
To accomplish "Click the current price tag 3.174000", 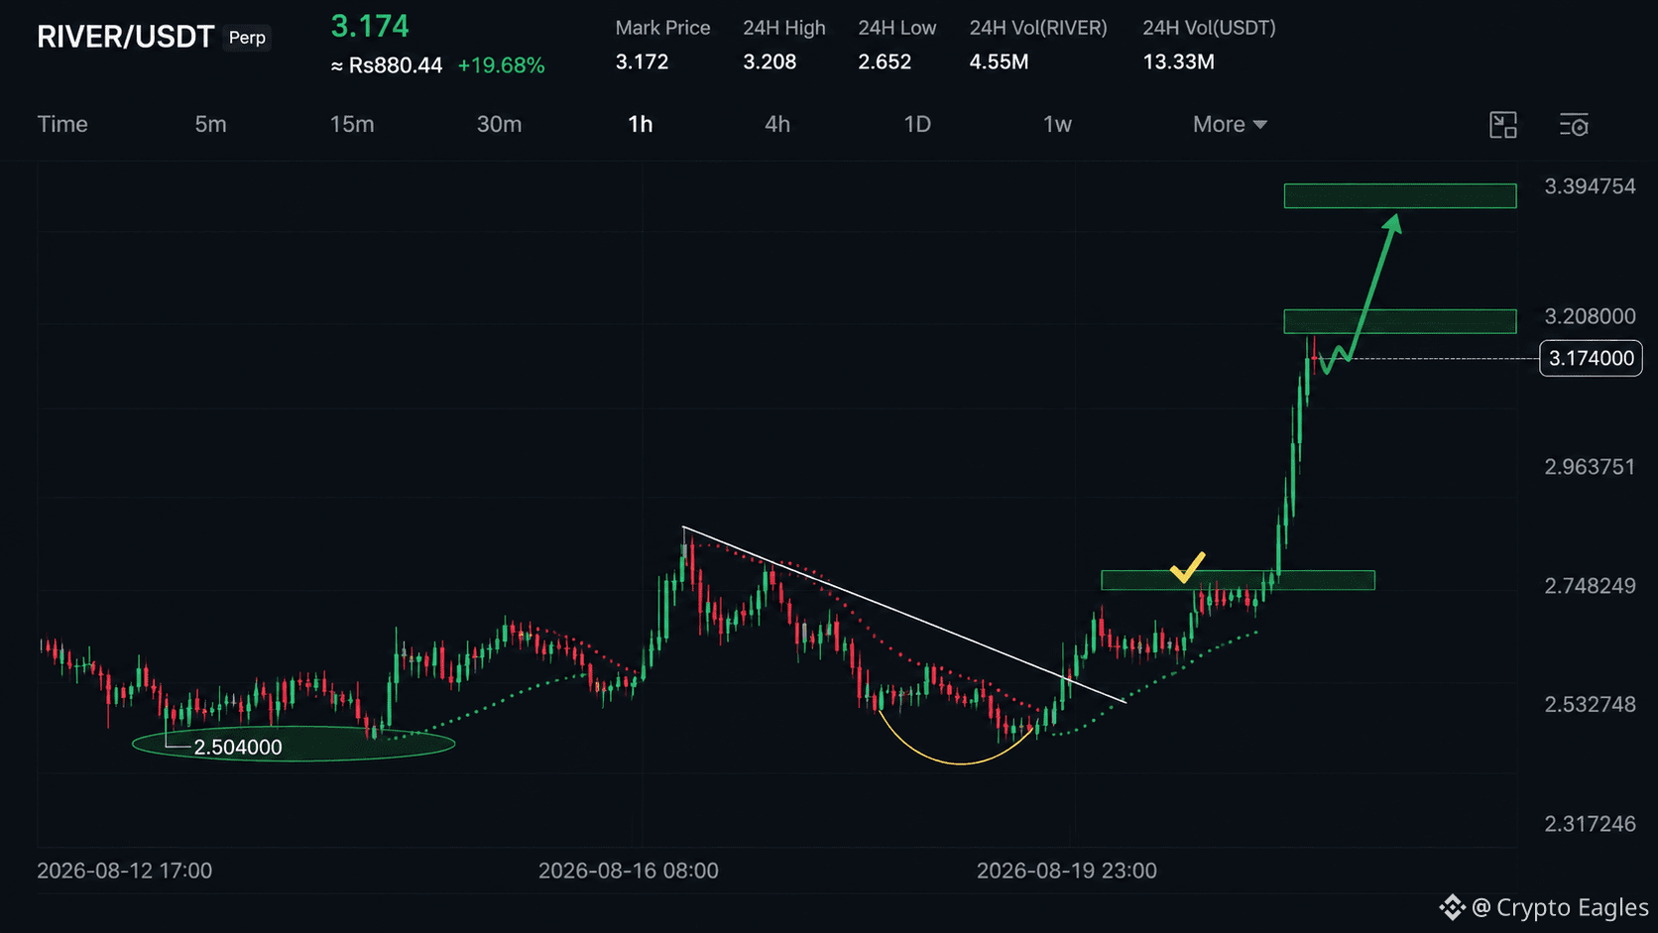I will (1591, 358).
